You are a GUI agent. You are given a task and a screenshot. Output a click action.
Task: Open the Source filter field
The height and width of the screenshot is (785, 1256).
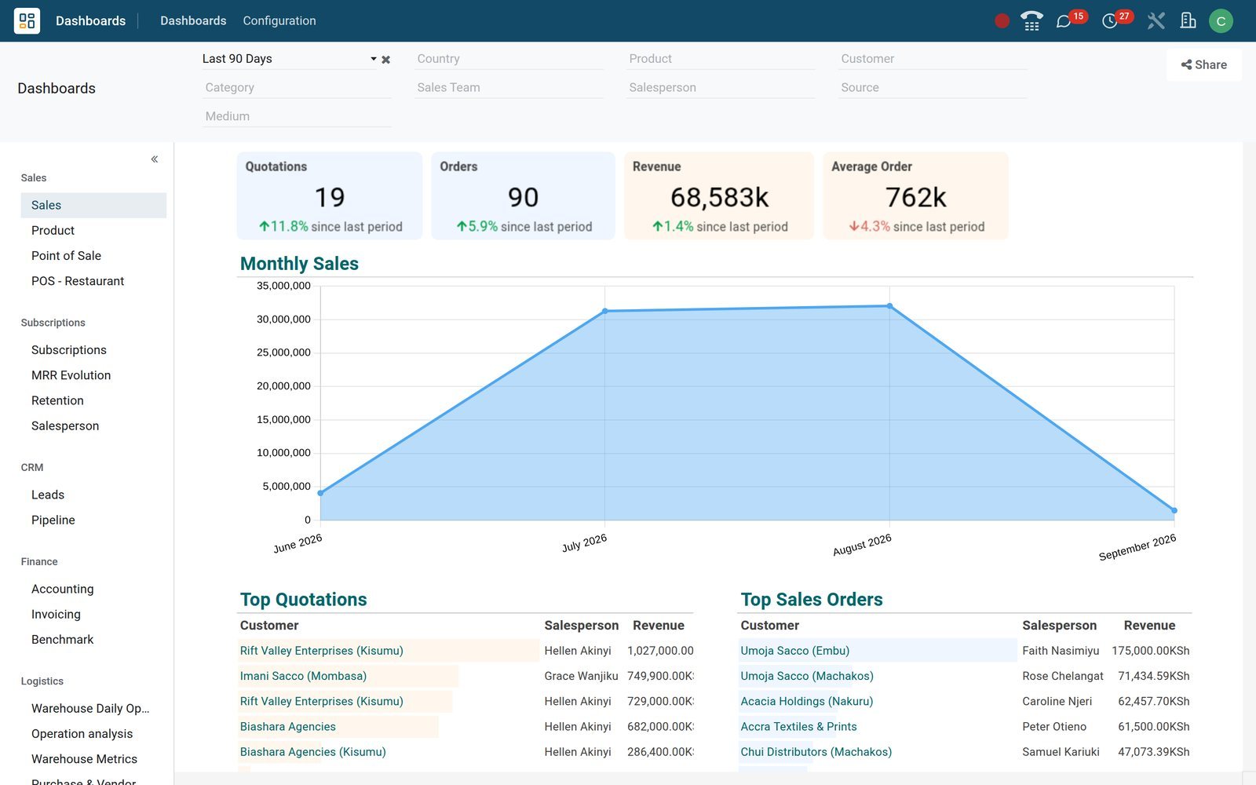click(933, 88)
